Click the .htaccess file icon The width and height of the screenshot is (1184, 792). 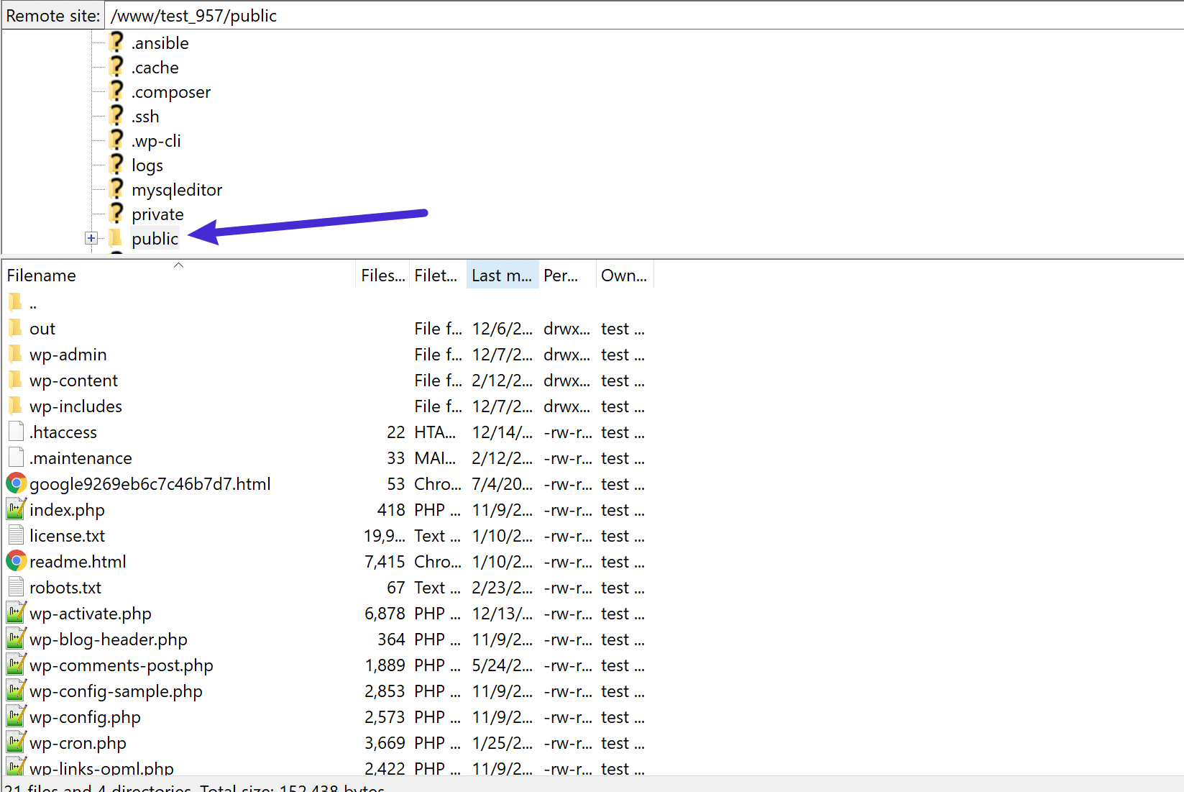click(x=16, y=432)
